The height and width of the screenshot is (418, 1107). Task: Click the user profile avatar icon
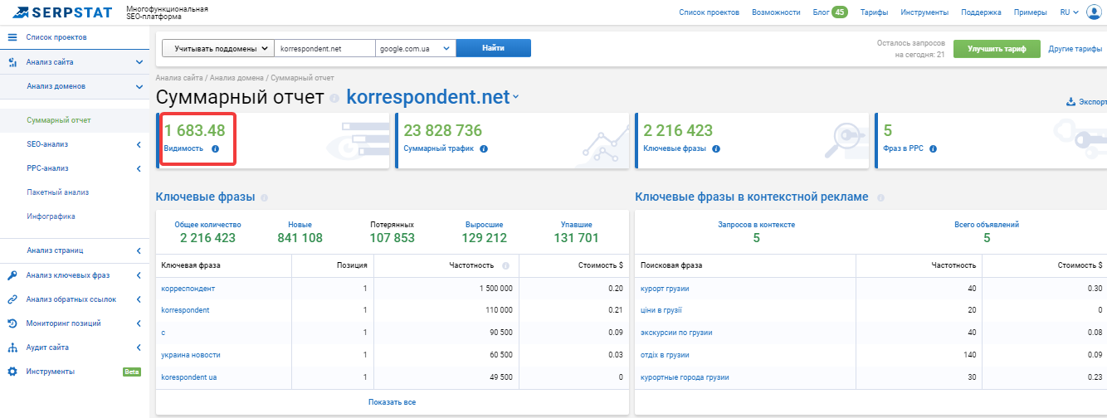(x=1093, y=12)
